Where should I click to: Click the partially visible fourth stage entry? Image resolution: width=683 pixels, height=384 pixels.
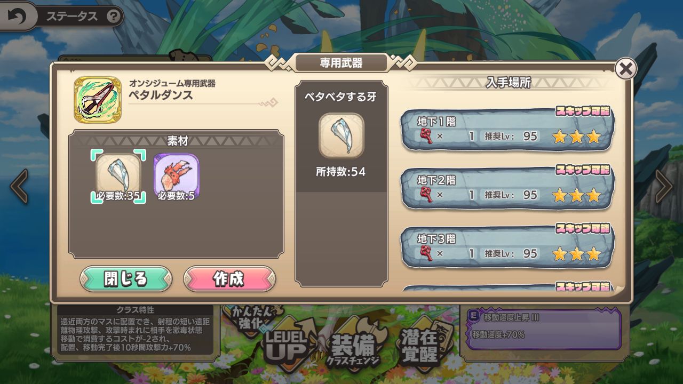click(x=507, y=288)
